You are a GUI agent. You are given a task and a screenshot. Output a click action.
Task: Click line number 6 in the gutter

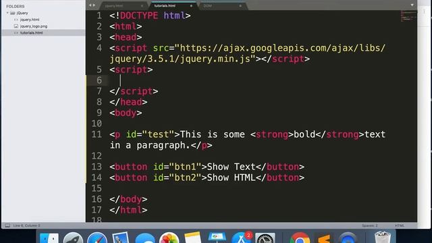[x=99, y=80]
